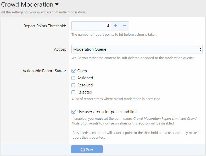Click the 'All the settings' page subtitle
Screen dimensions: 206x156
pyautogui.click(x=43, y=12)
